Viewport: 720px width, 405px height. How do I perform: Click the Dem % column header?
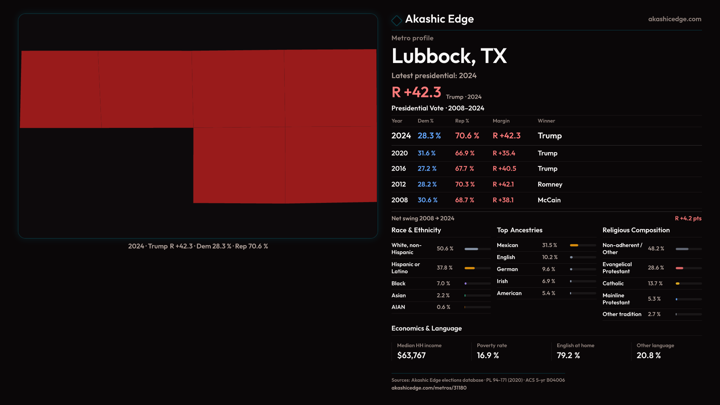click(x=425, y=121)
